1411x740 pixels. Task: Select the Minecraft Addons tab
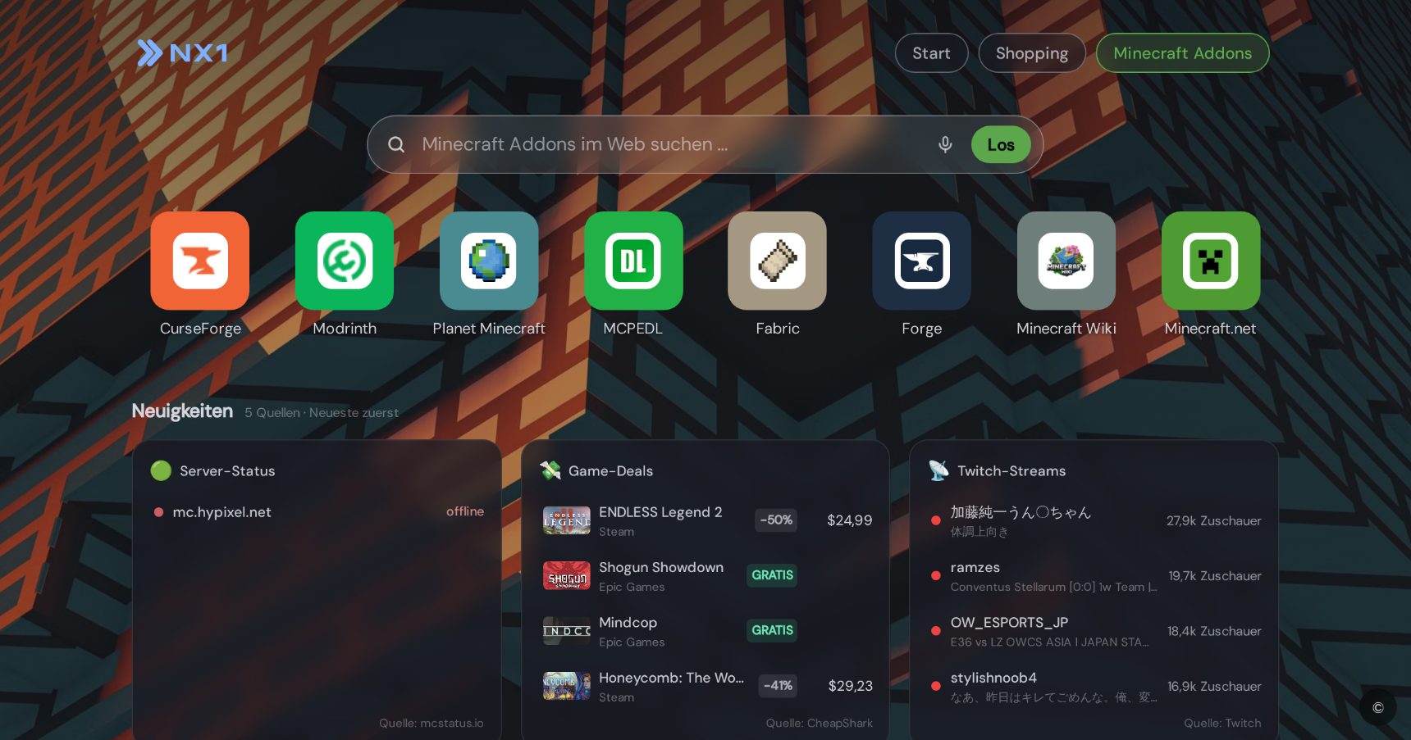tap(1182, 53)
